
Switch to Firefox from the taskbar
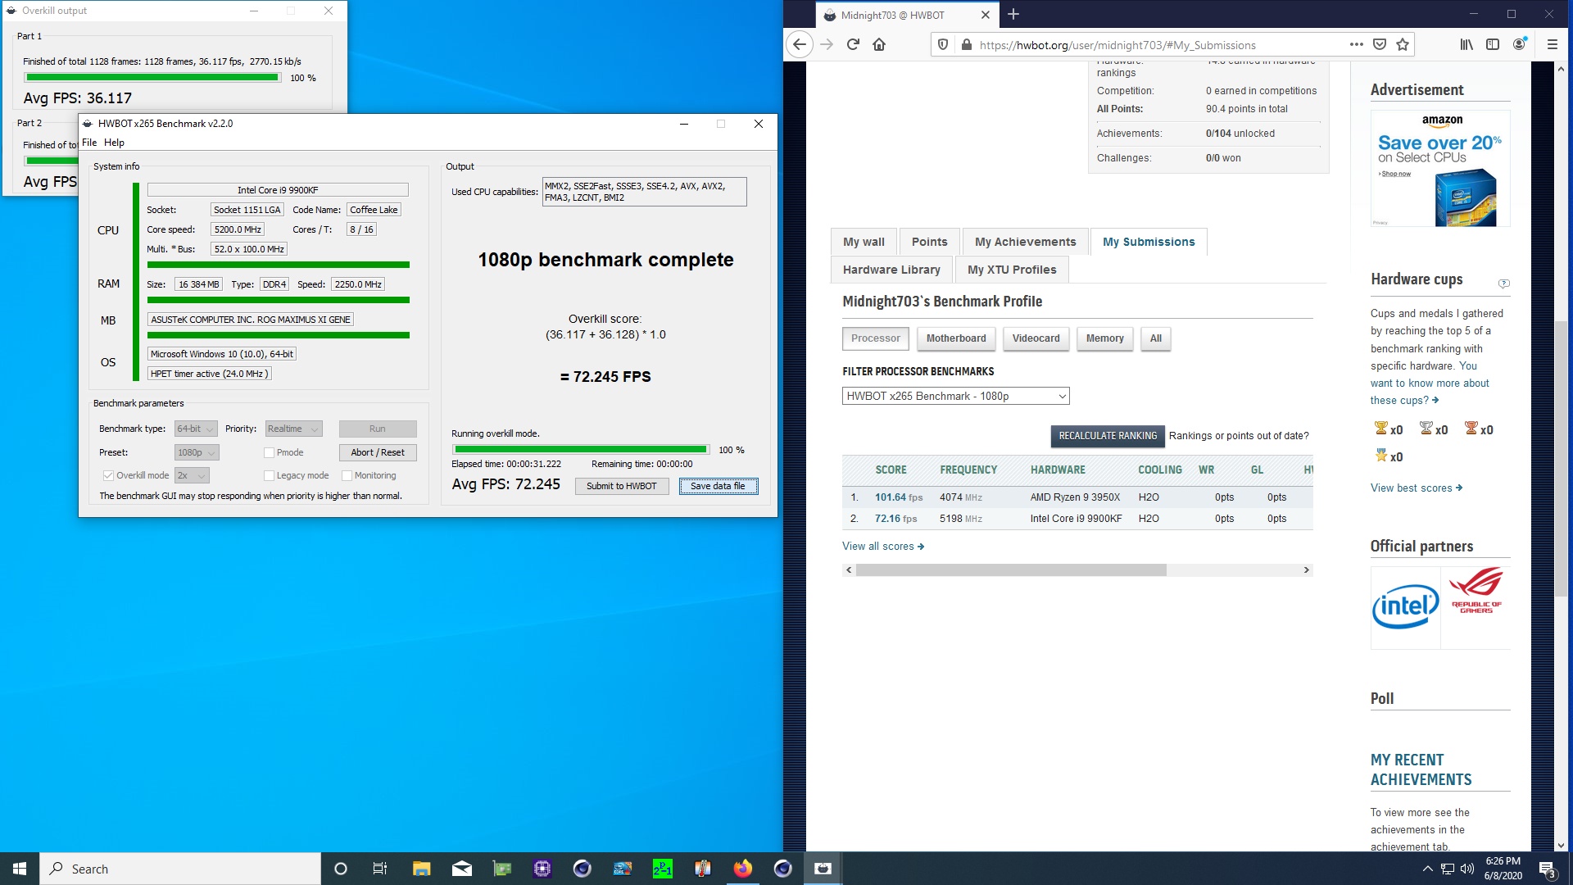(x=742, y=869)
